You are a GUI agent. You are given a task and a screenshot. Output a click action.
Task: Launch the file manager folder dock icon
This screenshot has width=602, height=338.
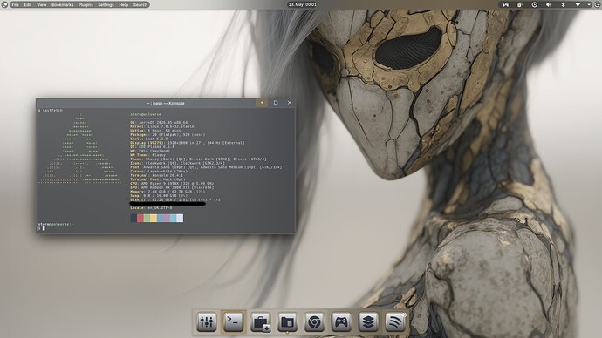point(287,322)
